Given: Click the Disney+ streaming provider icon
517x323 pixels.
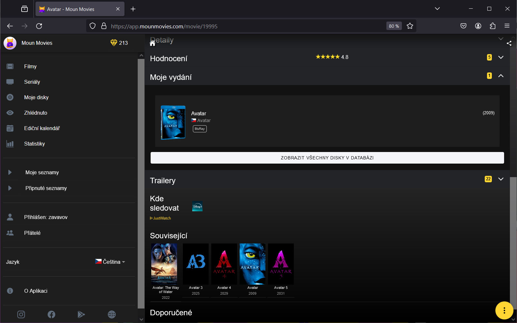Looking at the screenshot, I should click(197, 206).
